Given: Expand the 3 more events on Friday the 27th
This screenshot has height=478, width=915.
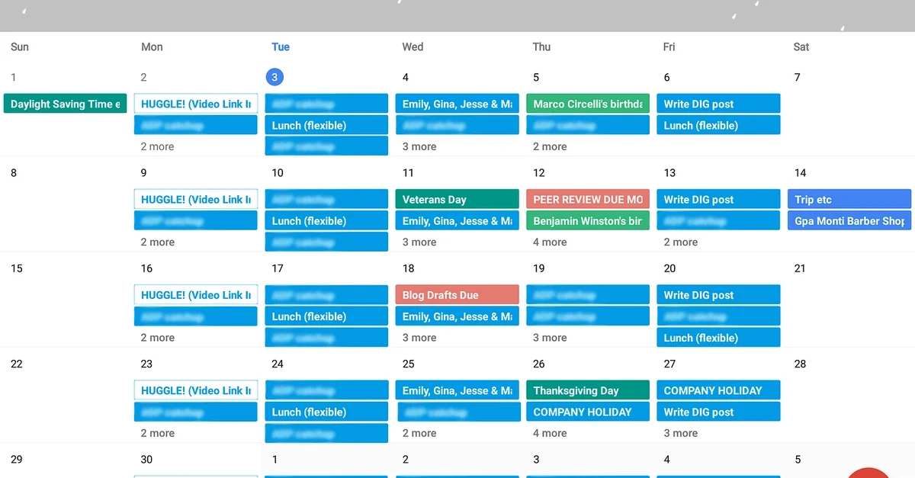Looking at the screenshot, I should point(680,432).
